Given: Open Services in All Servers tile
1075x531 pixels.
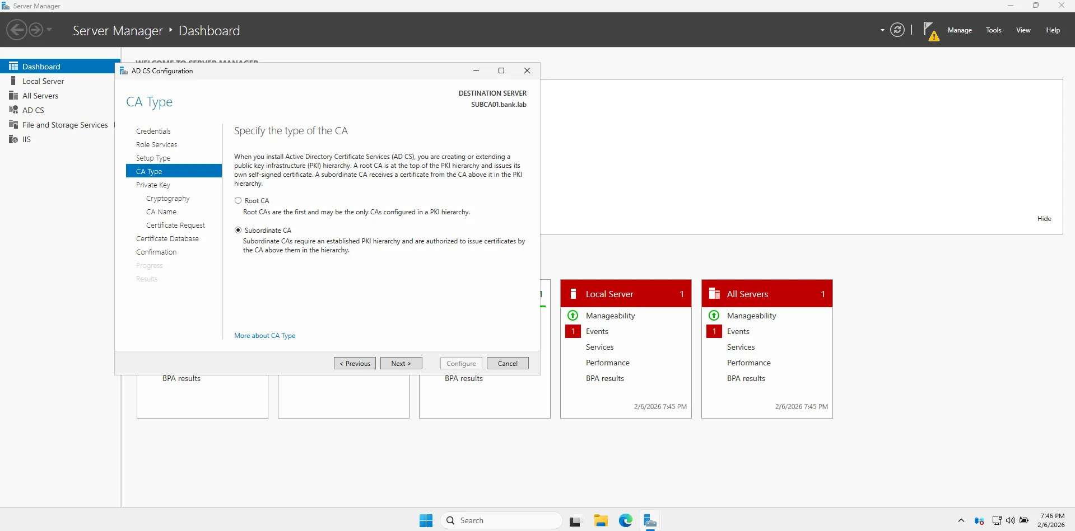Looking at the screenshot, I should click(741, 347).
